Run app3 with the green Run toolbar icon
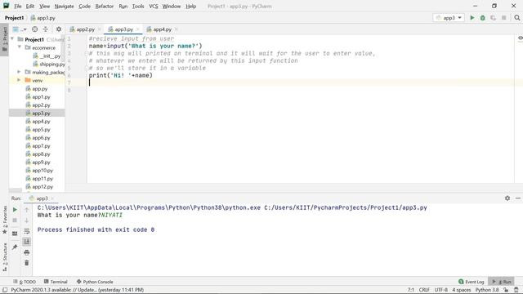The height and width of the screenshot is (294, 523). click(472, 18)
